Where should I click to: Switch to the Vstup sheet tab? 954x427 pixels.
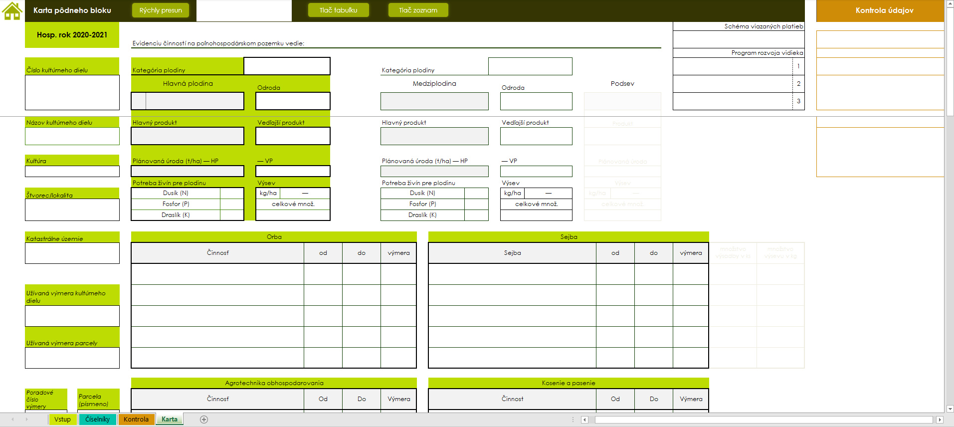62,420
